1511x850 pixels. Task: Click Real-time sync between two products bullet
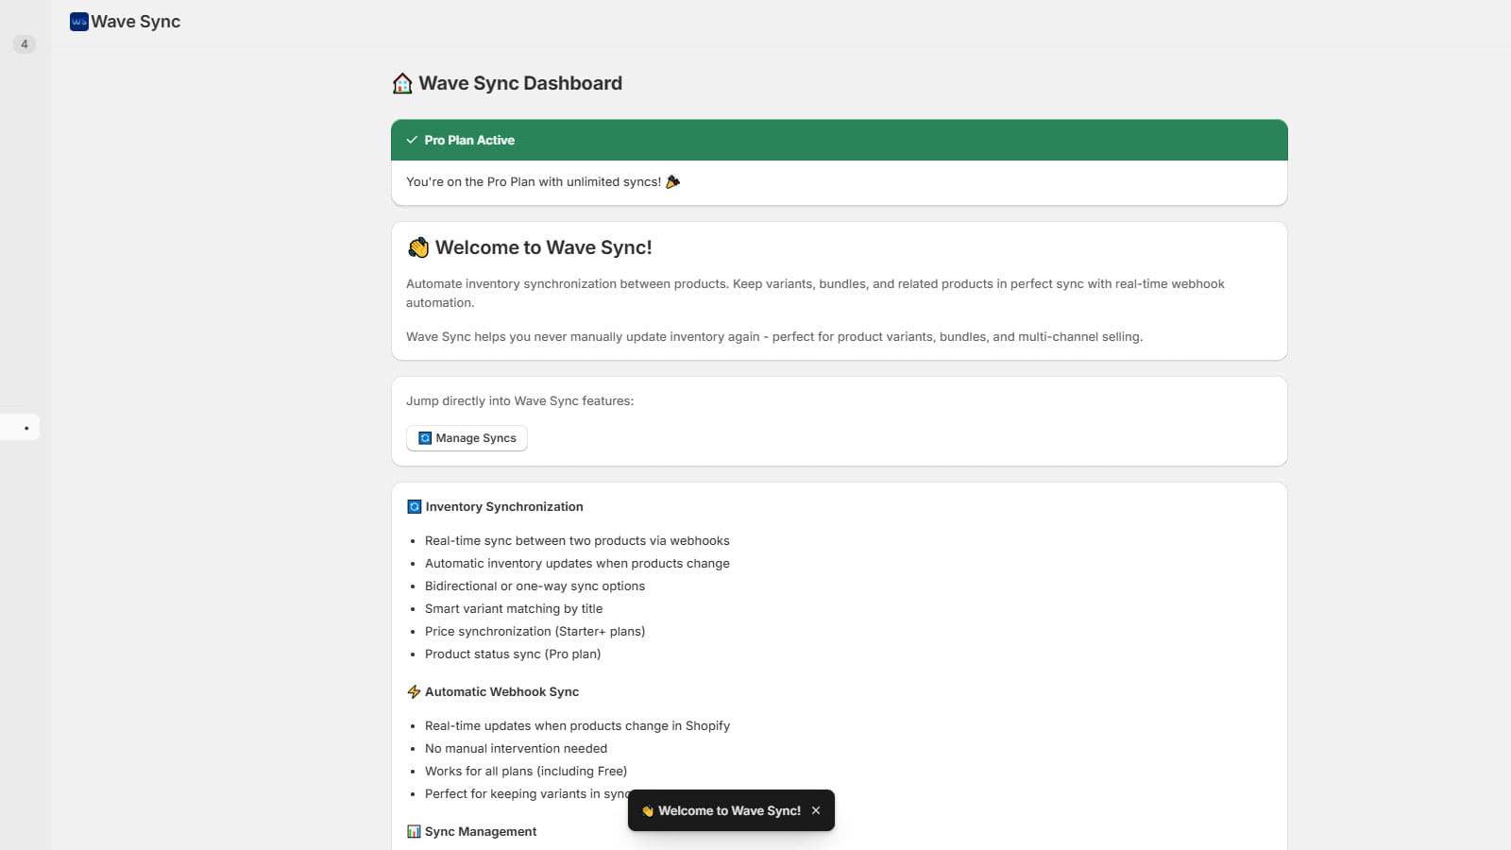(x=577, y=541)
